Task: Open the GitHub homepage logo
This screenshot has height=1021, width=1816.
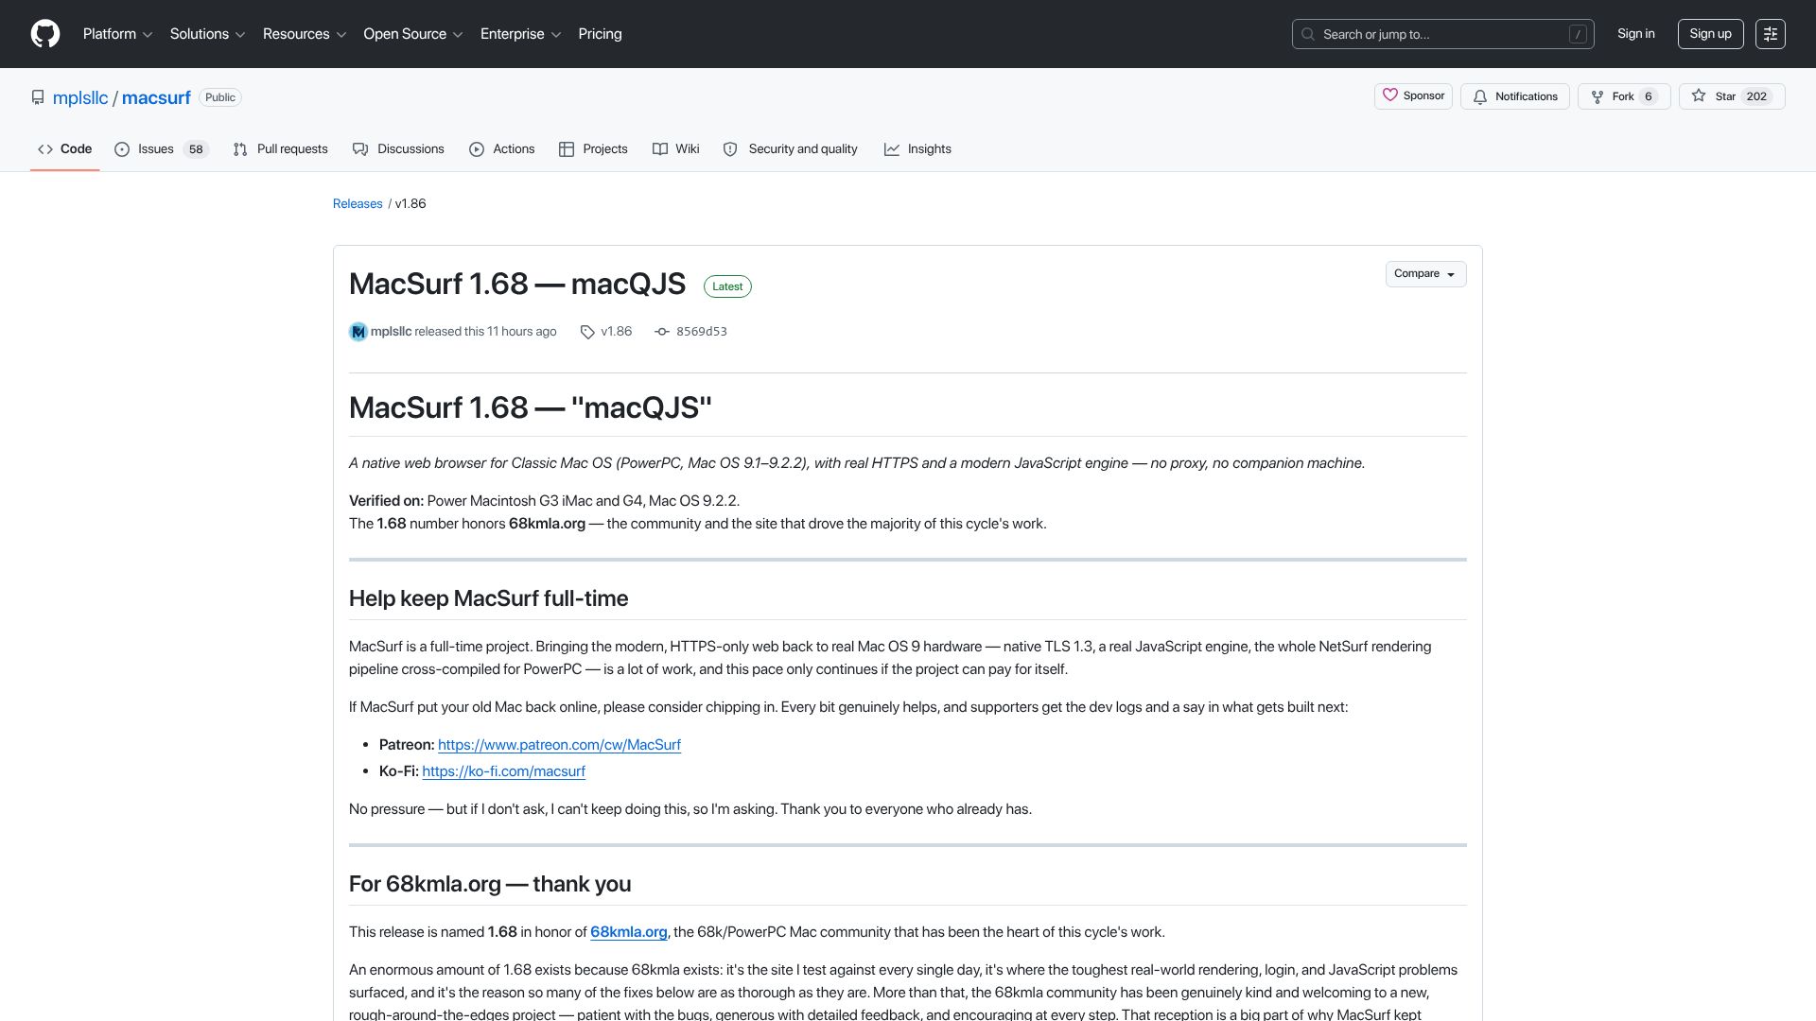Action: click(45, 34)
